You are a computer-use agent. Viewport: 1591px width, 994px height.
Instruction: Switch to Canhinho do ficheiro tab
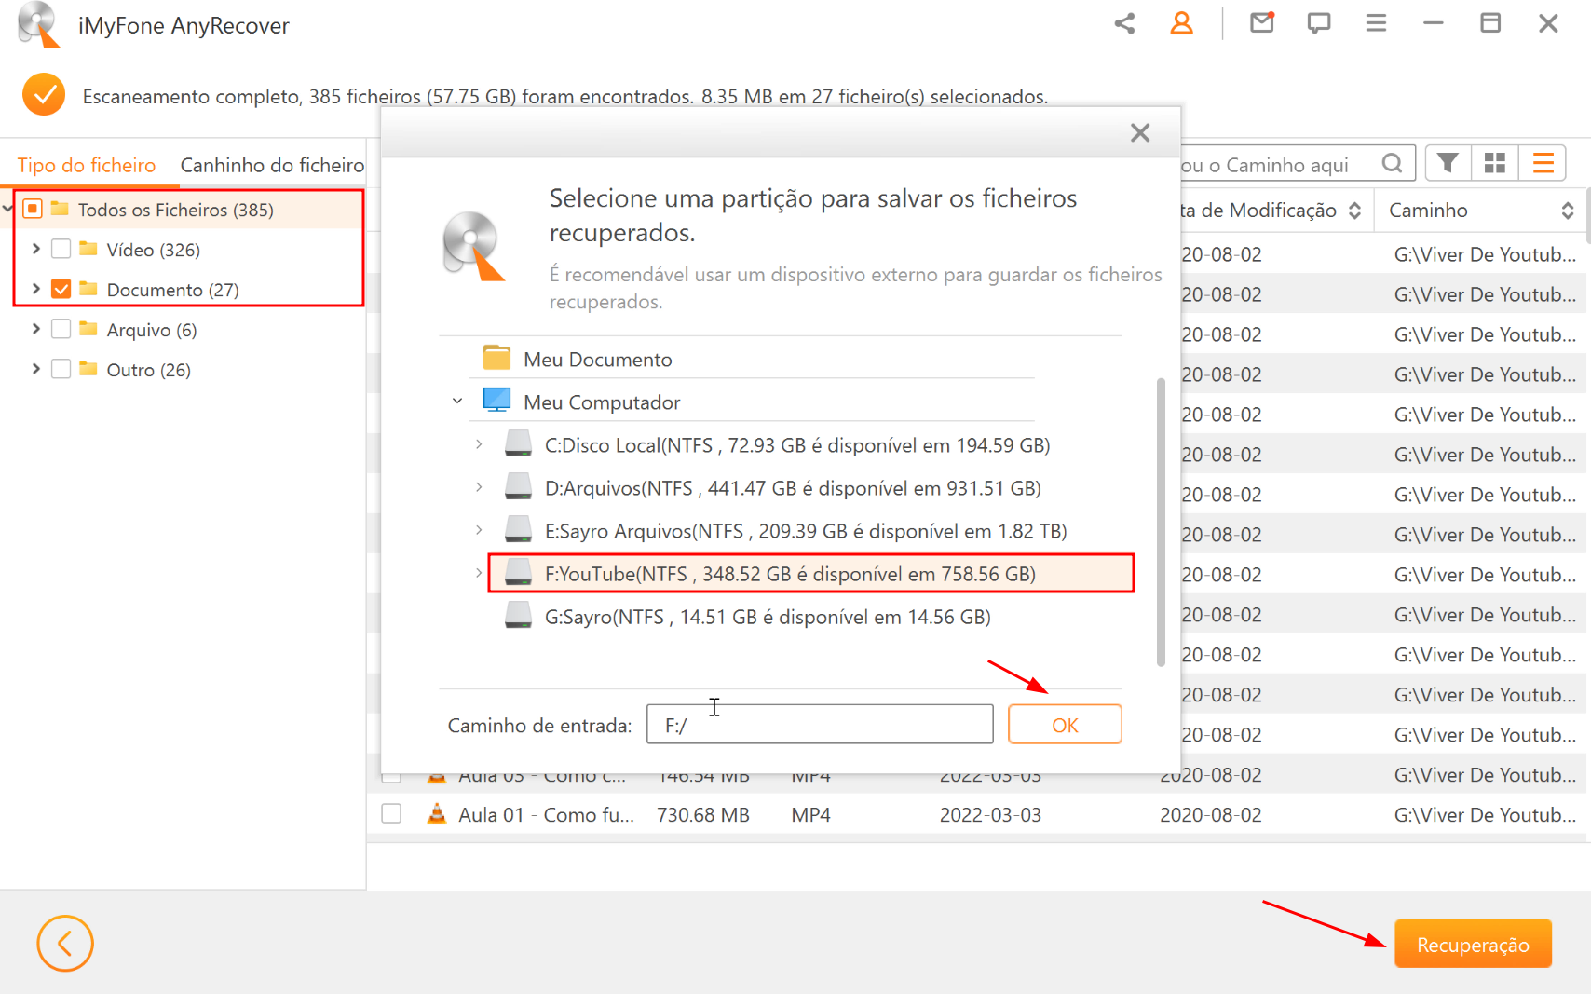(x=272, y=165)
